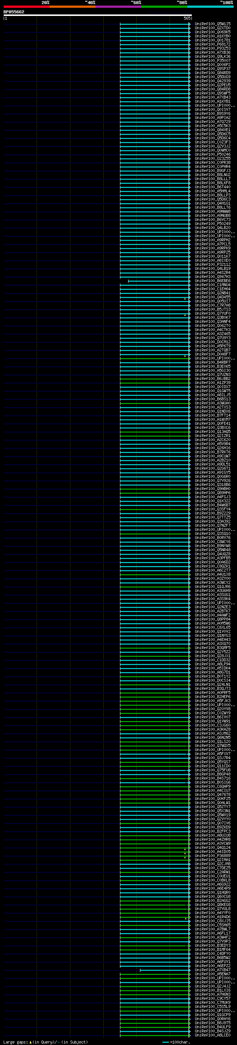237x1045 pixels.
Task: Click the short alignment bar for A7XB47
Action: (165, 970)
